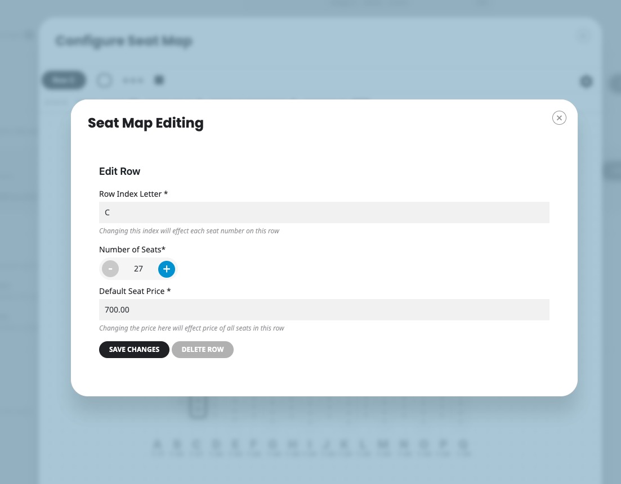Click the price change hint text
This screenshot has width=621, height=484.
191,328
